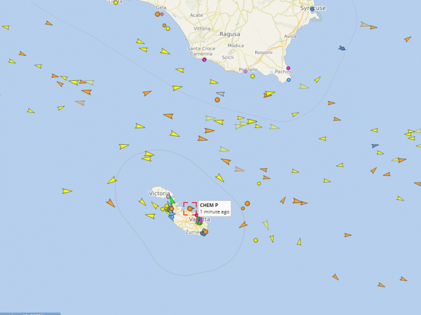
Task: Click the blue vessel arrow in eastern sea
Action: pos(375,146)
